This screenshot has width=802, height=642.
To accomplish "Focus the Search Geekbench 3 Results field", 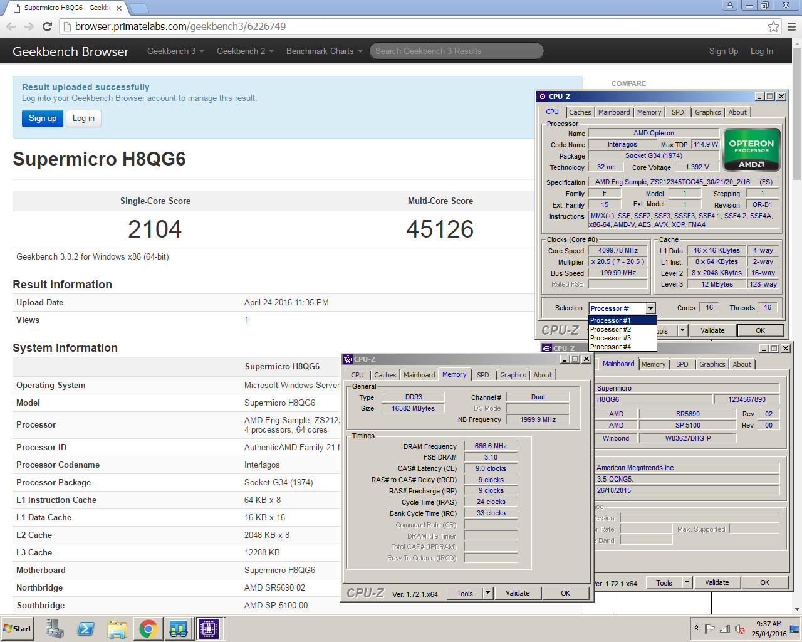I will pyautogui.click(x=456, y=51).
